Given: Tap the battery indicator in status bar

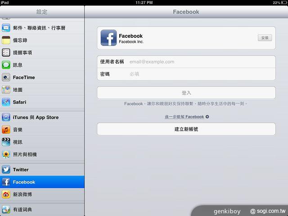Looking at the screenshot, I should (x=284, y=3).
